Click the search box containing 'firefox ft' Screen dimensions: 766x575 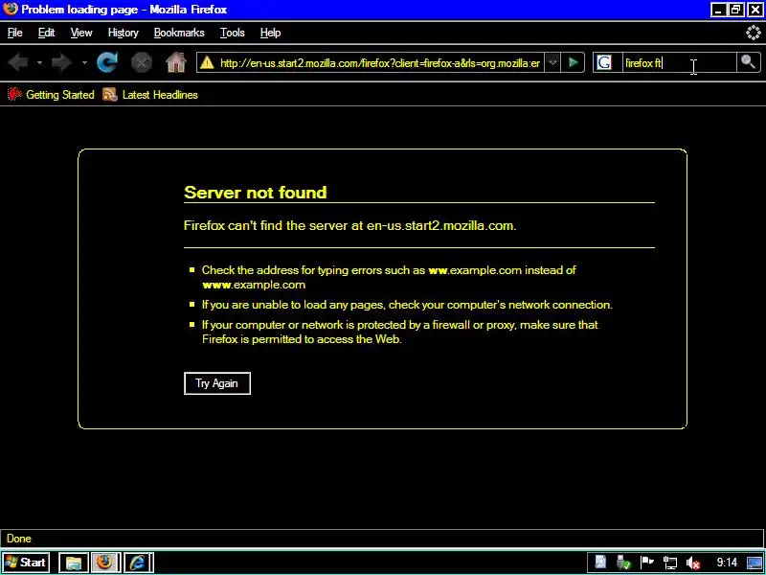point(679,62)
